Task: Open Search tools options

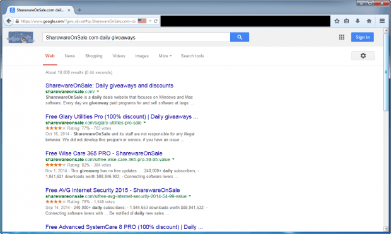Action: [192, 56]
